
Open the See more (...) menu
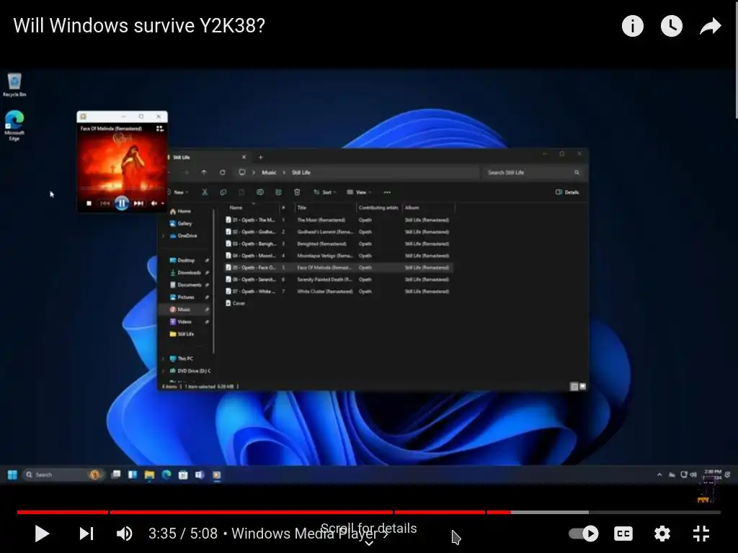(x=387, y=192)
